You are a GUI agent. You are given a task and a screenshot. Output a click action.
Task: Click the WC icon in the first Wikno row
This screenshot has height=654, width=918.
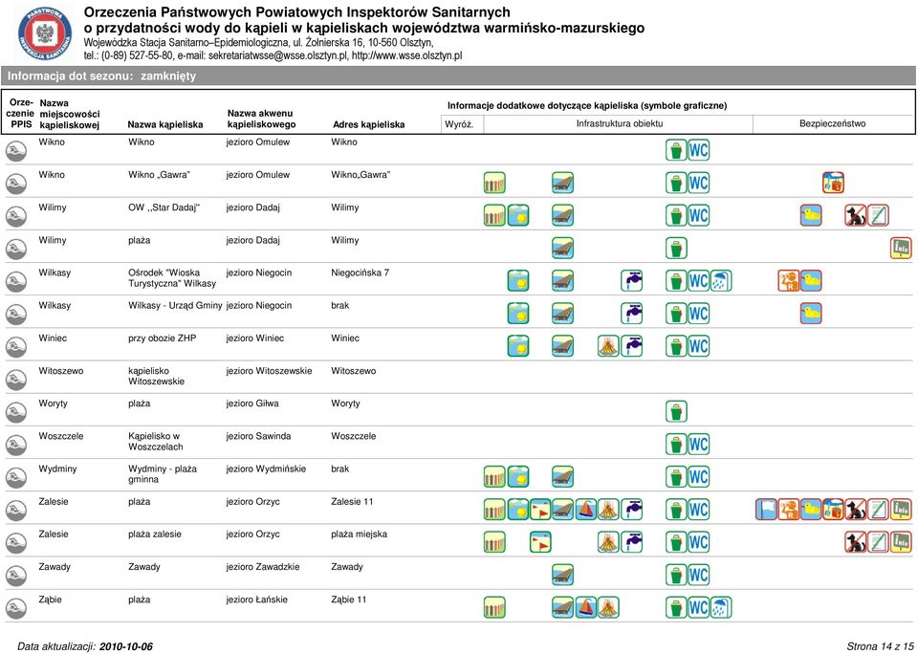698,150
